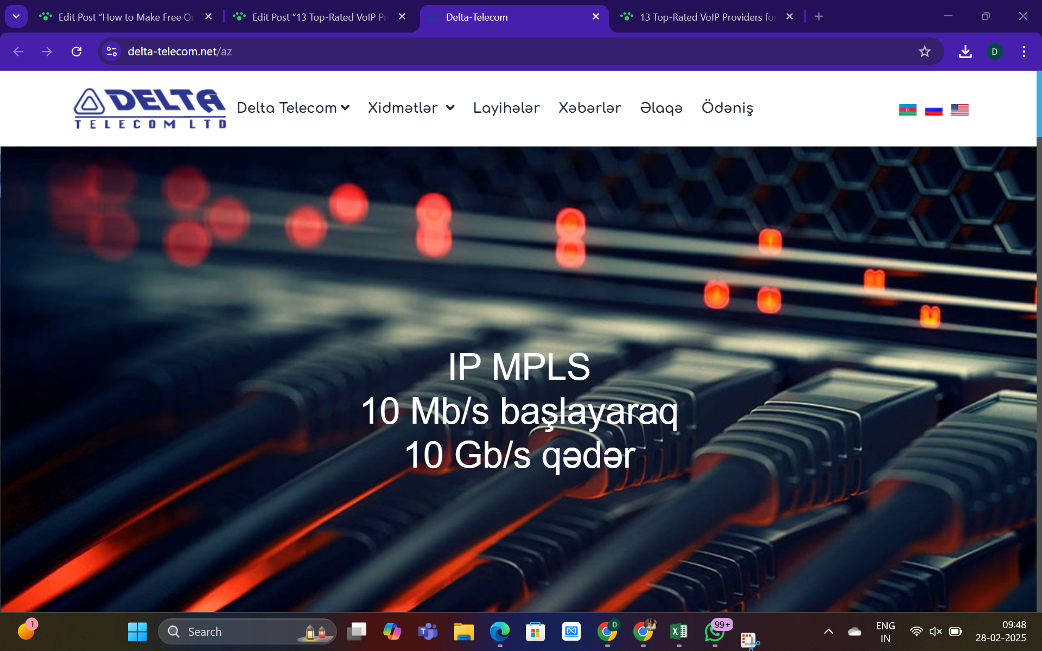View site information icon in address bar
The image size is (1042, 651).
tap(112, 52)
